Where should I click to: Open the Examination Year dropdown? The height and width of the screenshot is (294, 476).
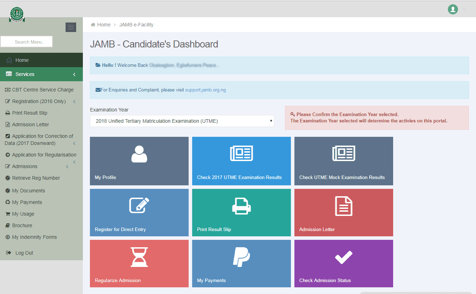click(182, 121)
